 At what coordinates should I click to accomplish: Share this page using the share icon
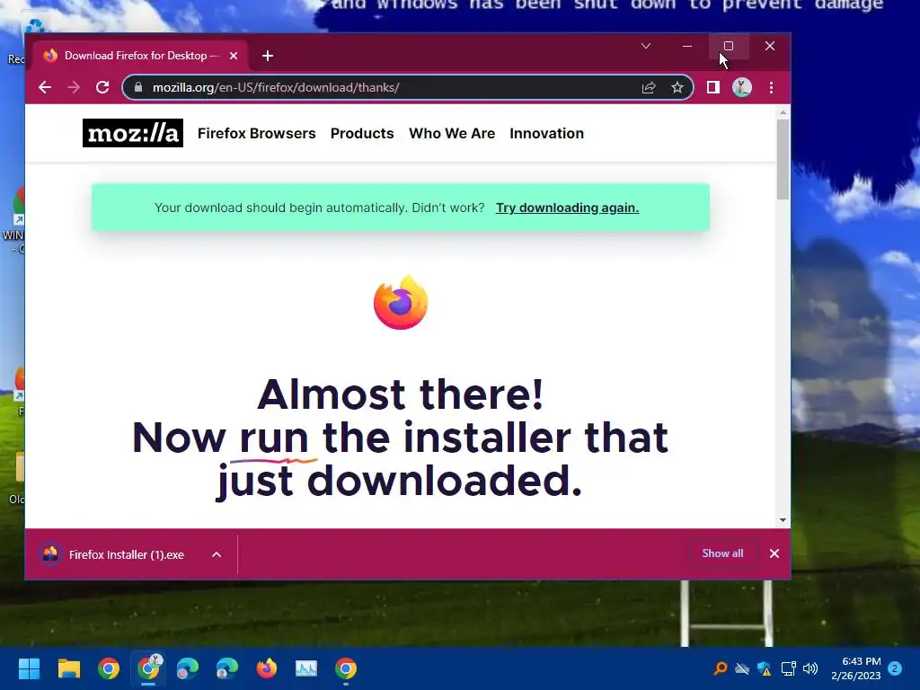pyautogui.click(x=649, y=87)
